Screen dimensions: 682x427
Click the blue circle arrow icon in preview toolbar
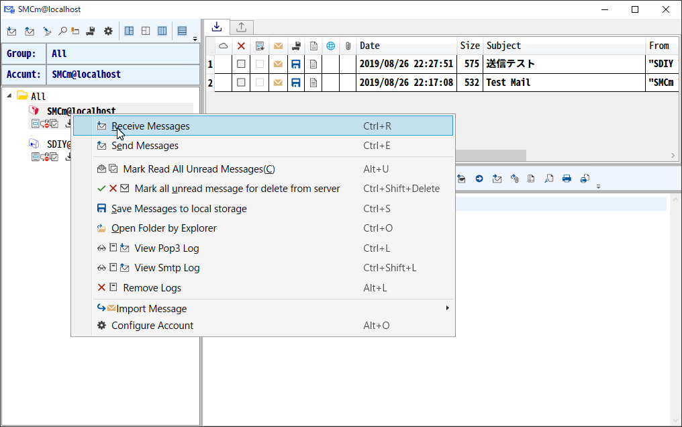tap(479, 179)
